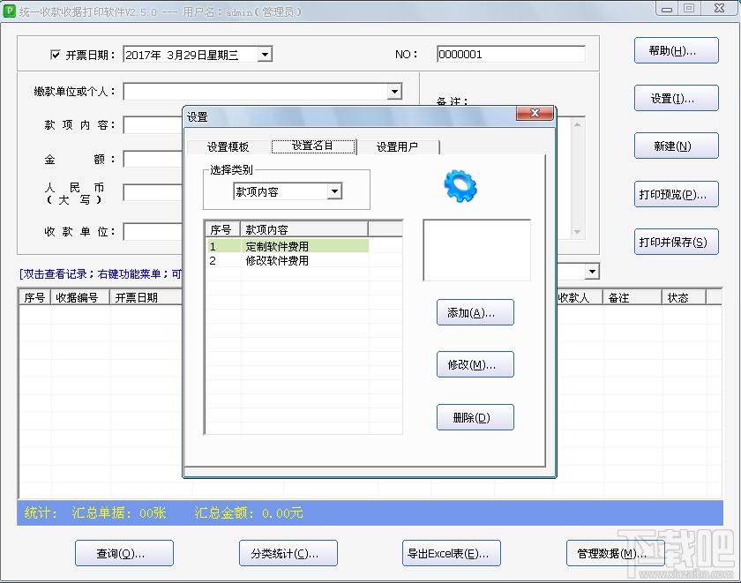Maximize the main window

[689, 9]
